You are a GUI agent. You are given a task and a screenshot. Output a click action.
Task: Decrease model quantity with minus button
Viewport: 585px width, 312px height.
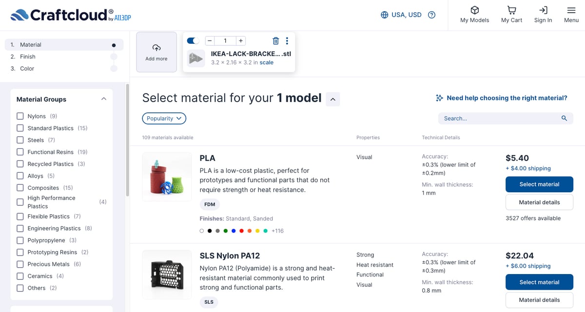(210, 41)
